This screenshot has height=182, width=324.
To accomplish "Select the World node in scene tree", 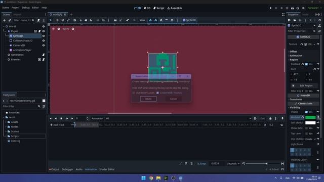I will (x=12, y=26).
